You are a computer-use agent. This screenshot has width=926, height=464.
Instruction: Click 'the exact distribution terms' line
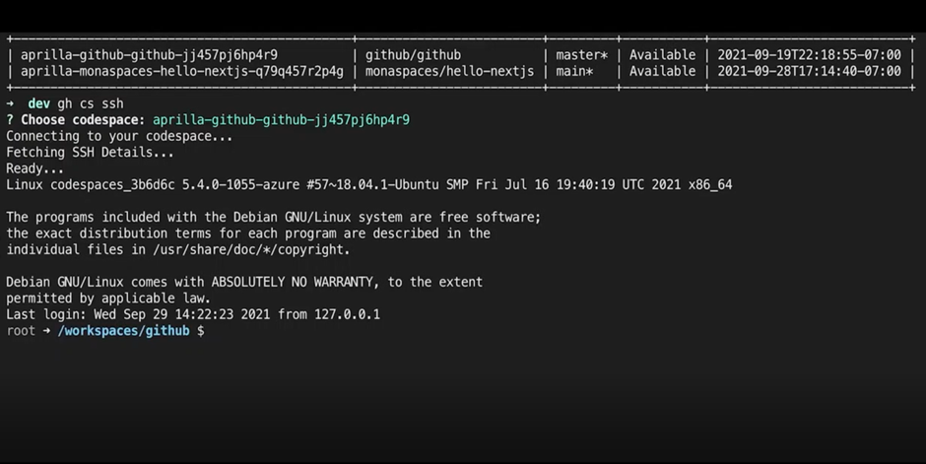[248, 233]
